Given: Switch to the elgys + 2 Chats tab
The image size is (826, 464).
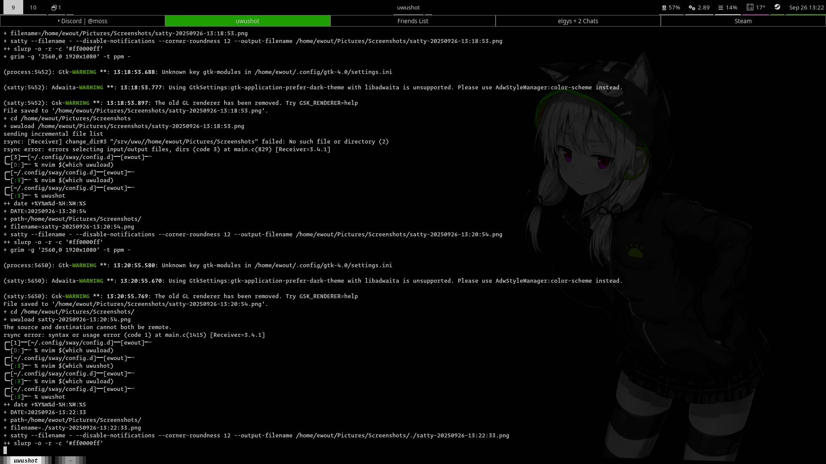Looking at the screenshot, I should pos(578,21).
